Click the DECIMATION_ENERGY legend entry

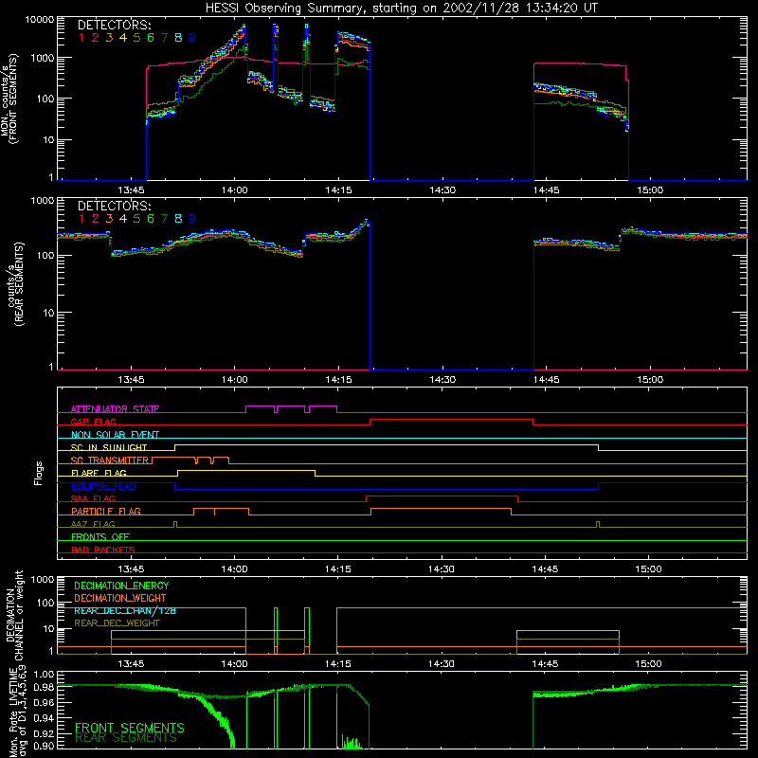click(x=121, y=586)
